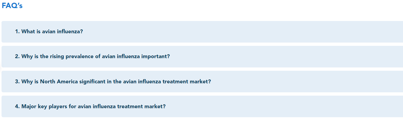
Task: Toggle the first FAQ accordion panel
Action: click(x=202, y=31)
